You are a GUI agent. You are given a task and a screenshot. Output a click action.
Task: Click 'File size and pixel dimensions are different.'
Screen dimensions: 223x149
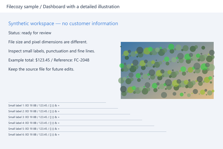click(x=48, y=42)
